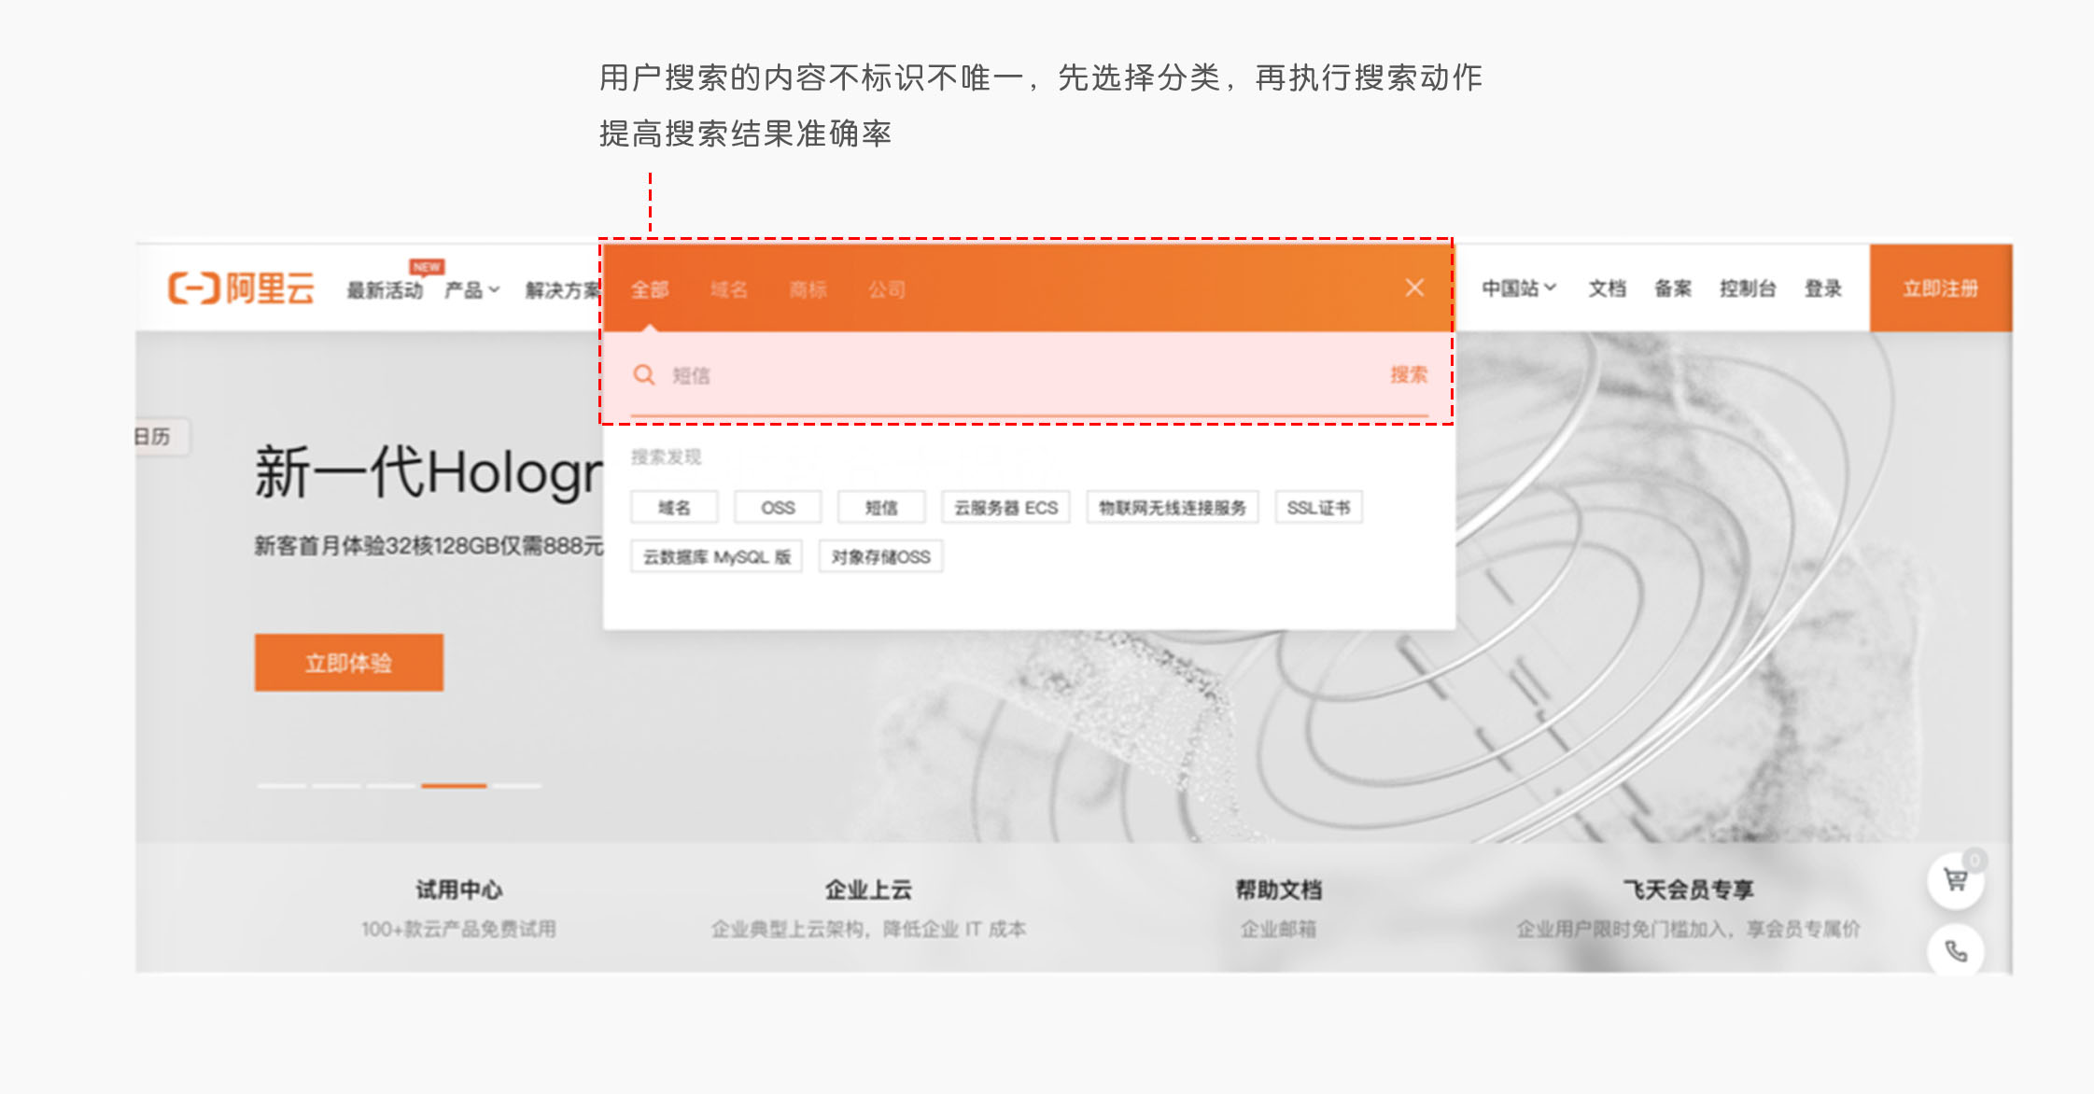Choose the 云服务器 ECS suggestion tag
The height and width of the screenshot is (1094, 2094).
[x=1005, y=508]
